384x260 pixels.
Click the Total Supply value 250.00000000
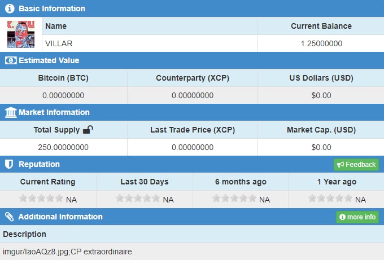coord(63,147)
